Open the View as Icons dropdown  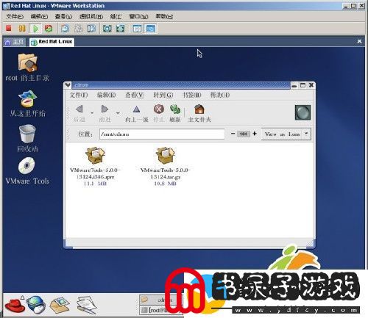[x=286, y=134]
